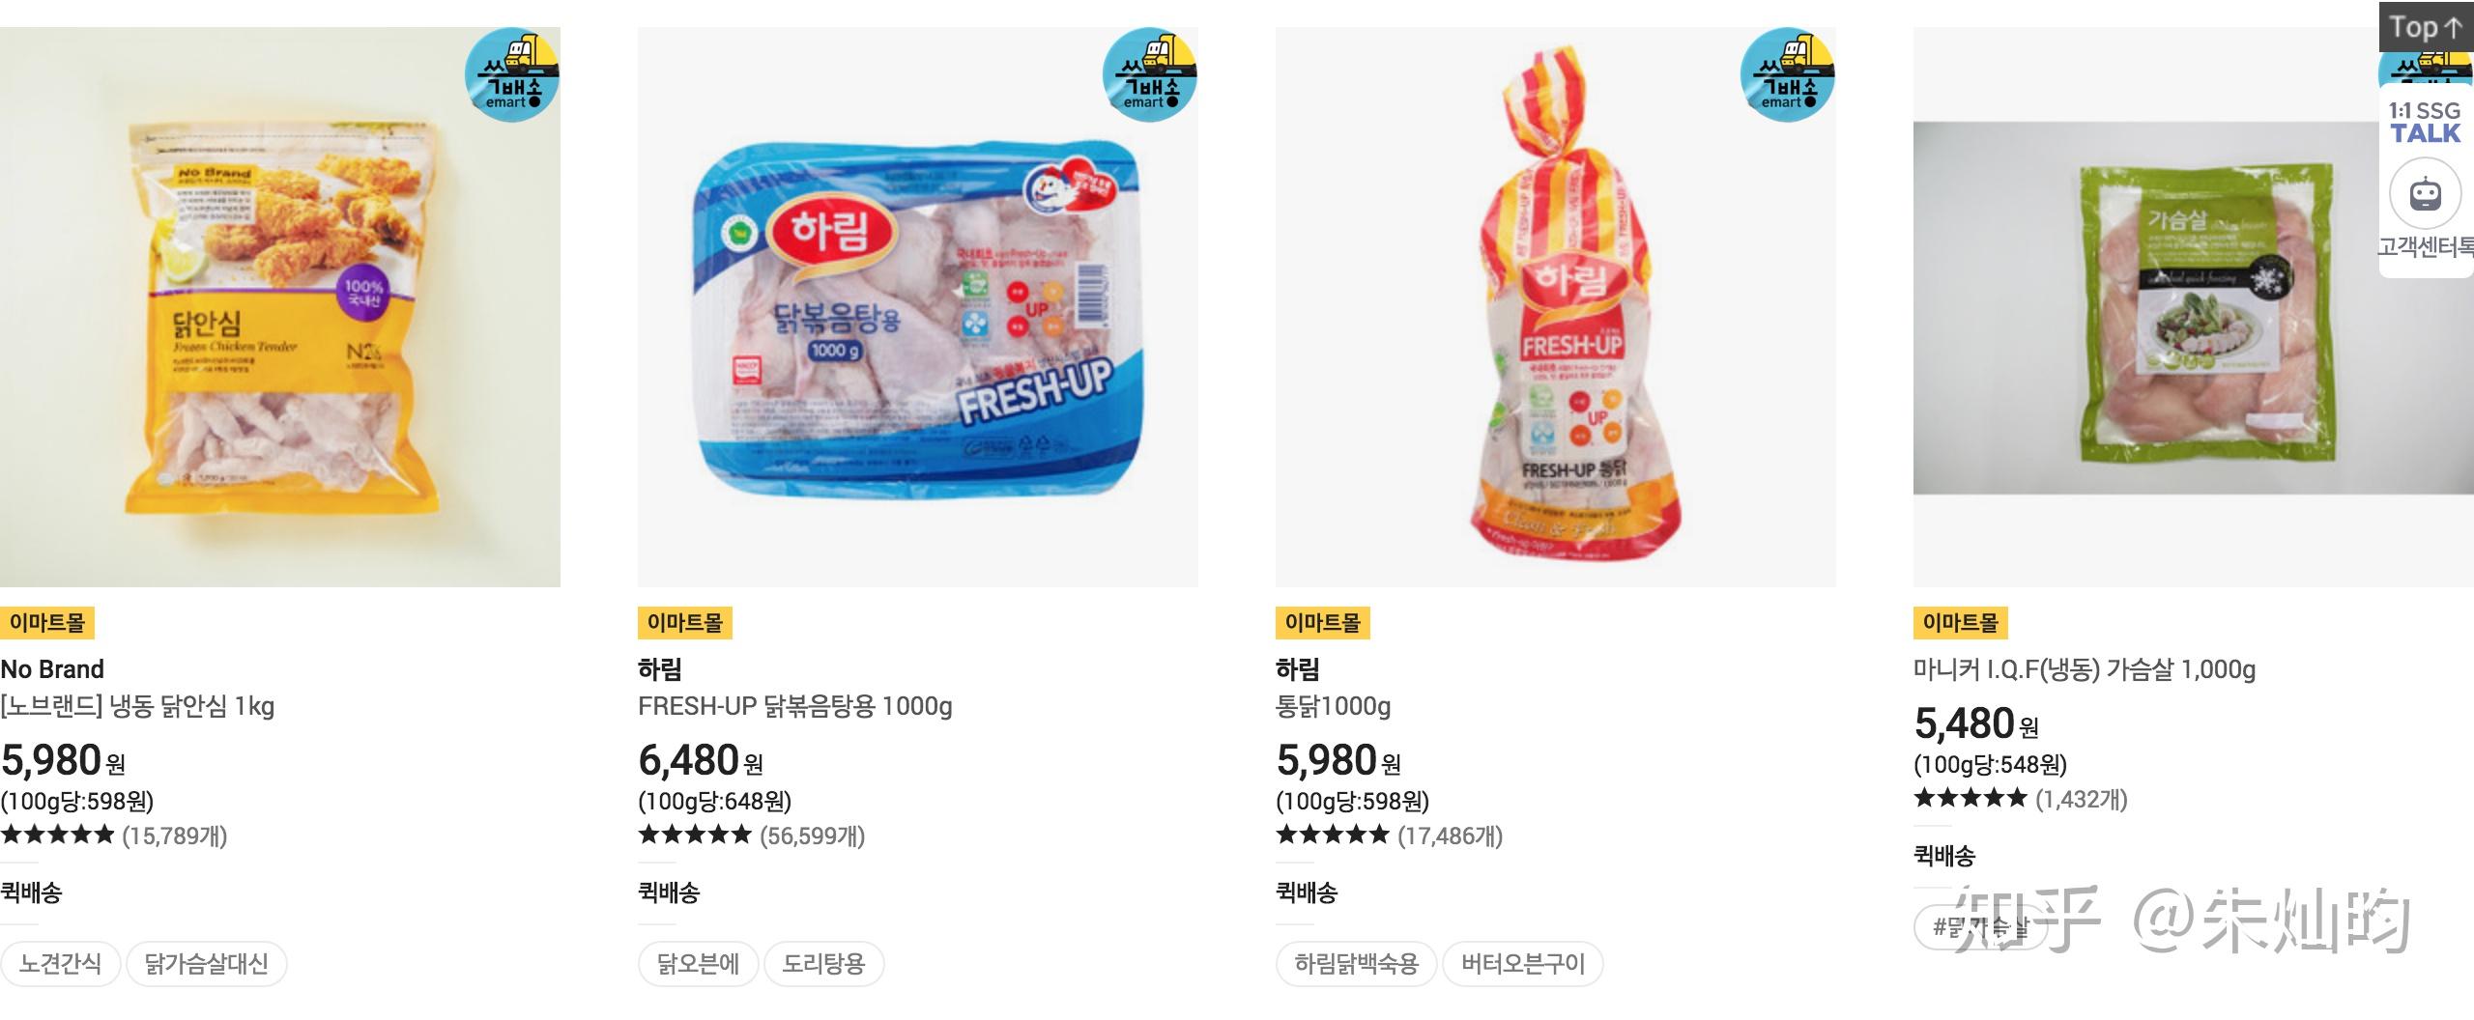Viewport: 2474px width, 1020px height.
Task: Open 마니커 I.Q.F(냉동) 가슴살 1,000g link
Action: click(2085, 669)
